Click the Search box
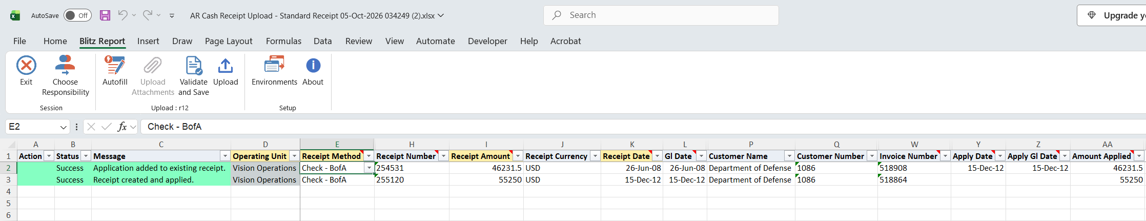 click(661, 15)
